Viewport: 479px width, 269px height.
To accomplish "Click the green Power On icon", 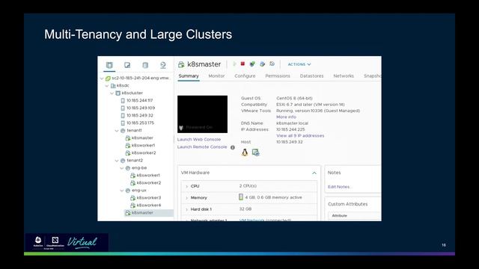I will click(234, 64).
